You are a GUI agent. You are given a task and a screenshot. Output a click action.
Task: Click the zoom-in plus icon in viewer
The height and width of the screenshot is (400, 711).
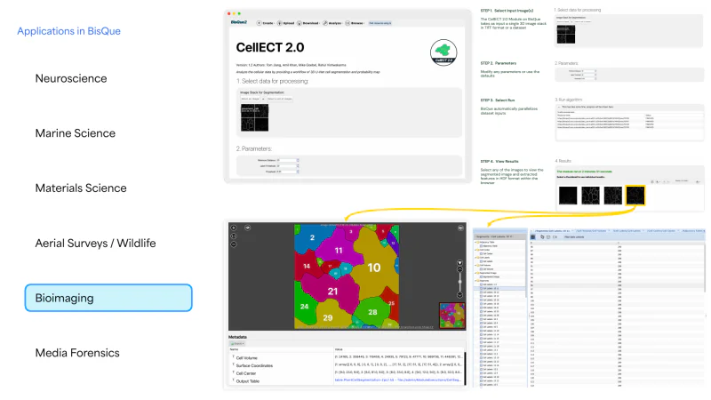(234, 228)
